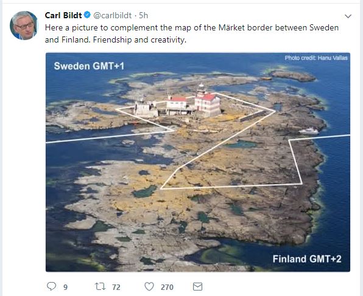
Task: Visit the @carlbildt handle link
Action: pyautogui.click(x=113, y=15)
